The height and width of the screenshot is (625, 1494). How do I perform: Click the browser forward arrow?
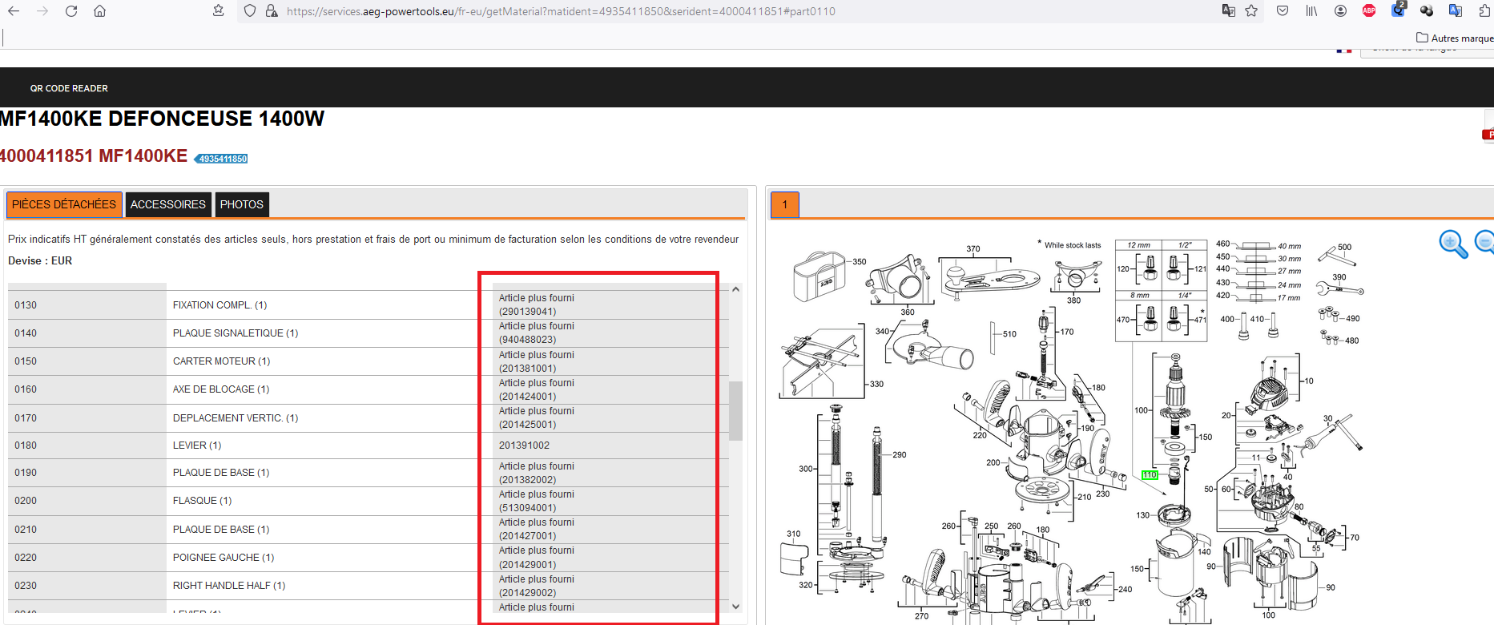tap(42, 11)
